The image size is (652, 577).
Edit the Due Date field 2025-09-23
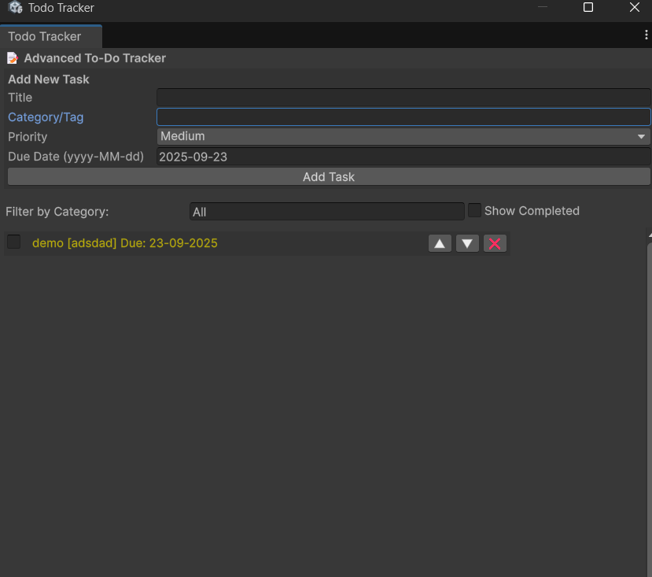pos(403,157)
